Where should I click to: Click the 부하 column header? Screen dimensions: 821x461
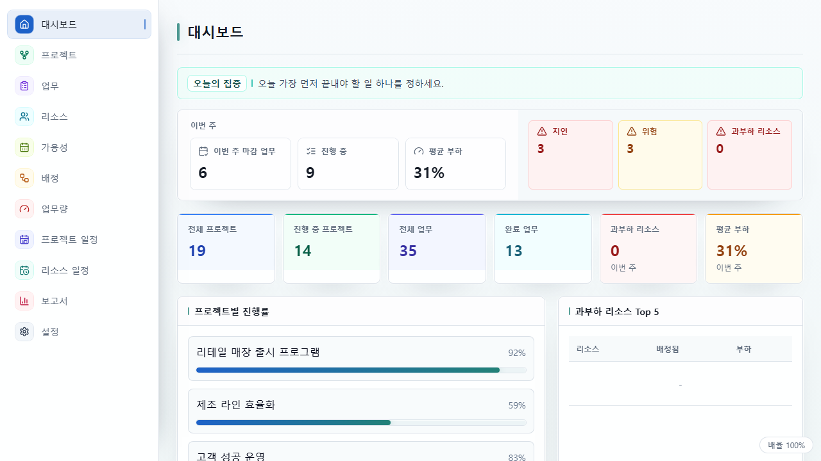tap(744, 349)
